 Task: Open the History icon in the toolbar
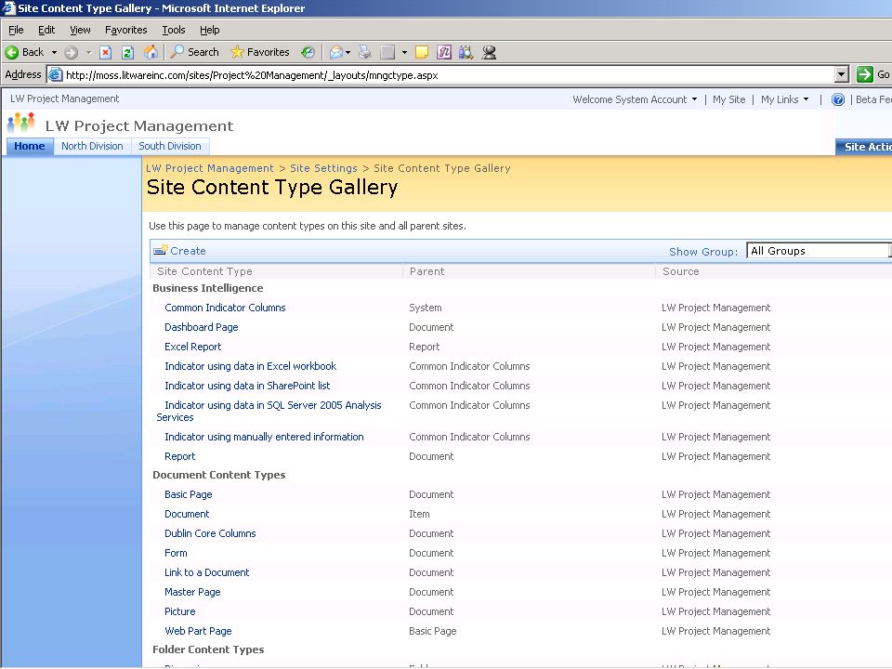coord(308,52)
